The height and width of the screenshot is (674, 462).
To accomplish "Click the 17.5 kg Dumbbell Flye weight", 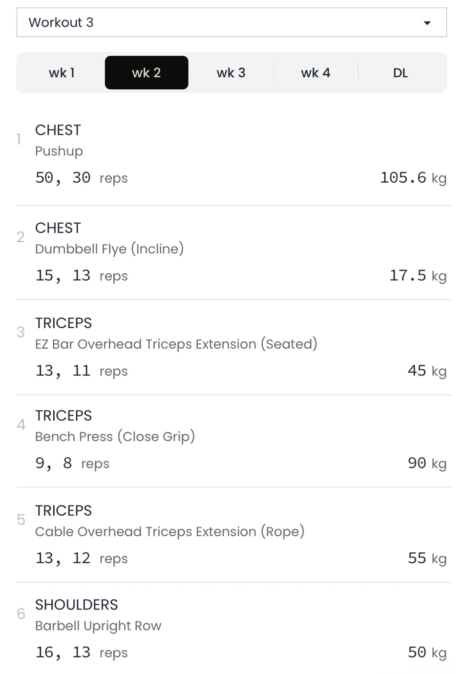I will point(417,275).
